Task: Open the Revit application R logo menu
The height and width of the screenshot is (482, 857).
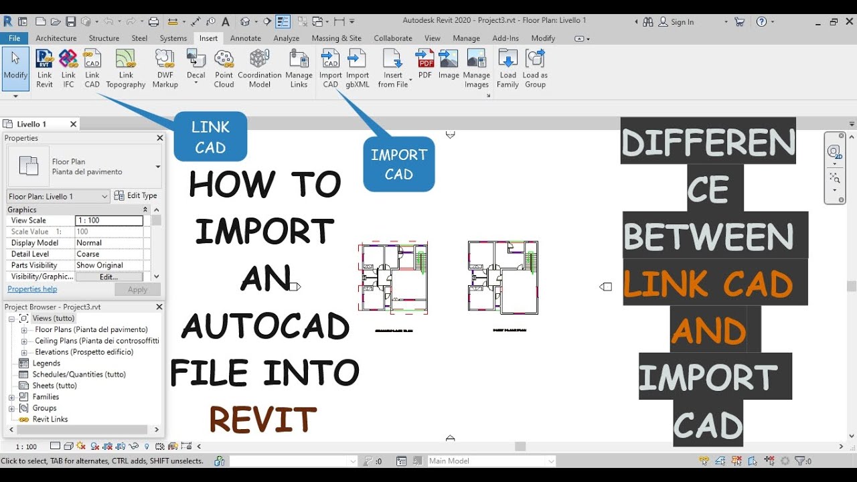Action: pos(8,21)
